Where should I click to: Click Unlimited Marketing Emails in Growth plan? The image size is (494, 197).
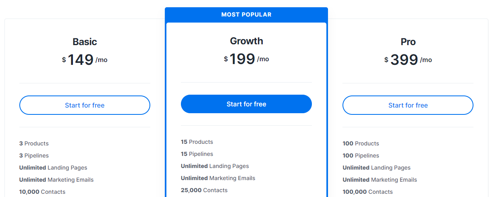[x=218, y=178]
